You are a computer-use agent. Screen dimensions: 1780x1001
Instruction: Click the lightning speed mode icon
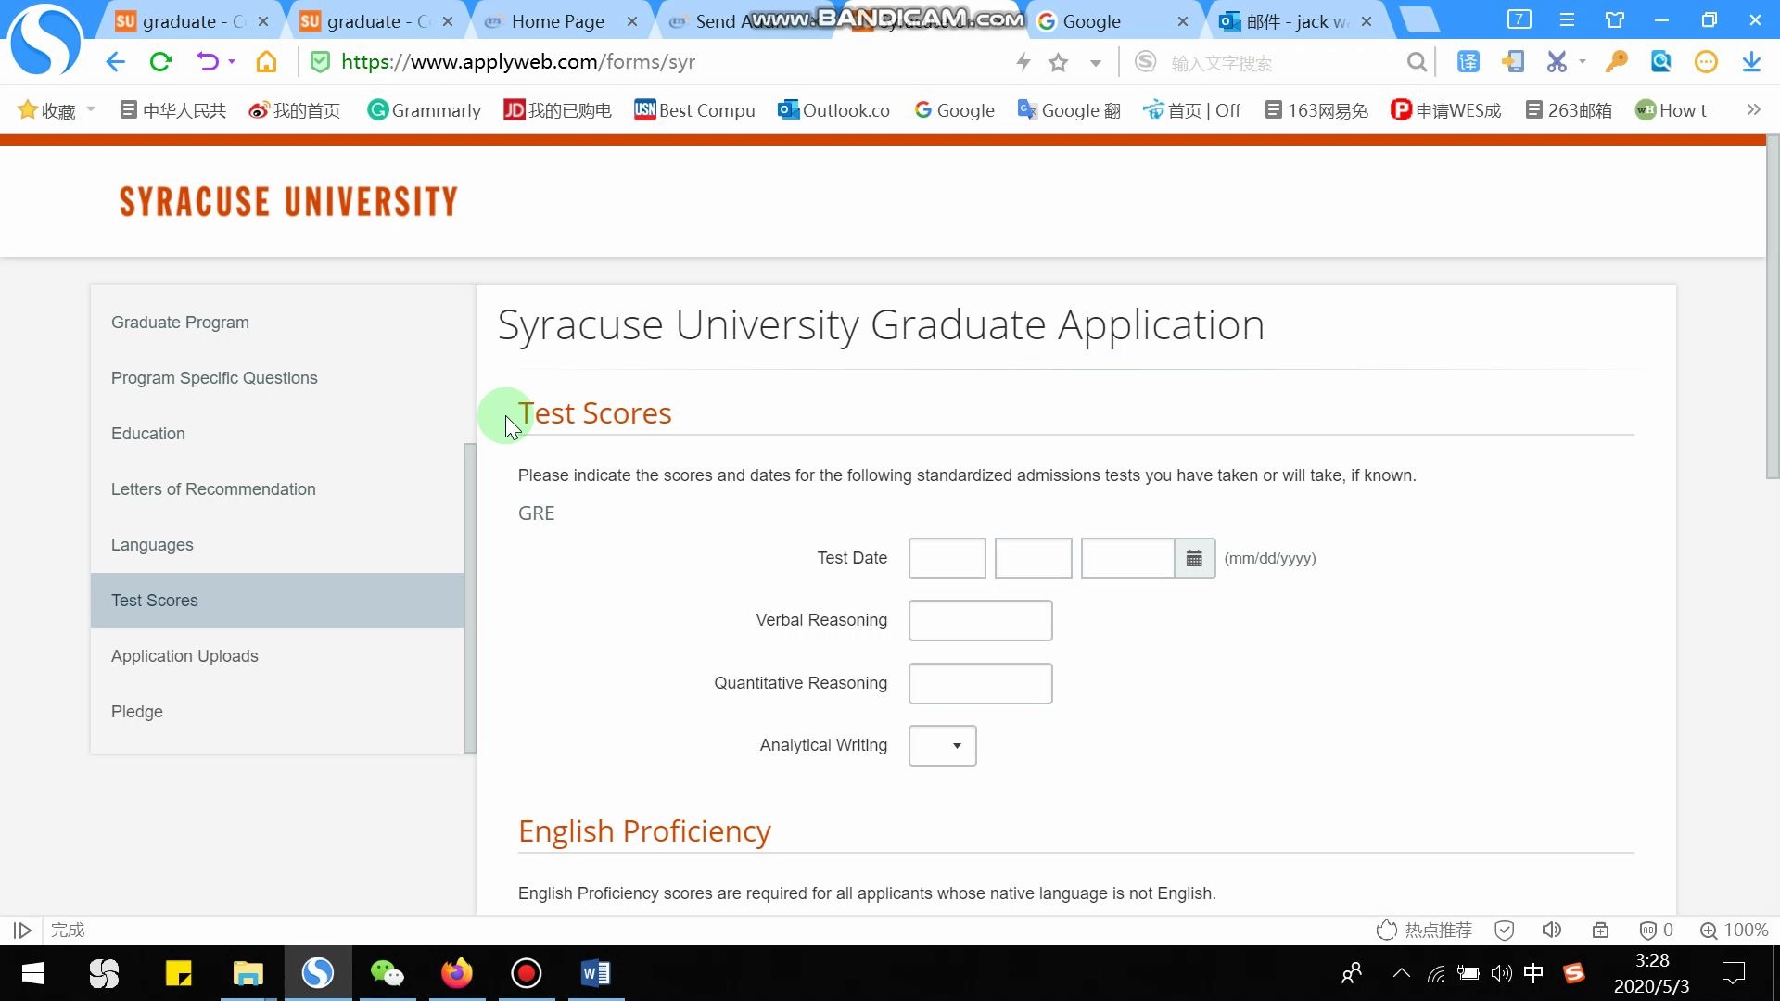click(1023, 62)
